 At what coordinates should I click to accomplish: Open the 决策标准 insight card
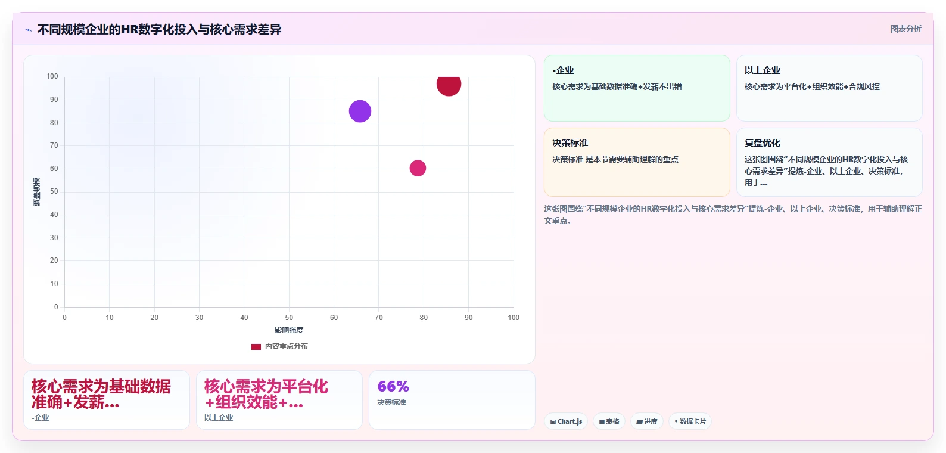pos(637,162)
